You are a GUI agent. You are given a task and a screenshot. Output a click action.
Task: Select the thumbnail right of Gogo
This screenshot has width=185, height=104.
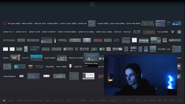[177, 49]
